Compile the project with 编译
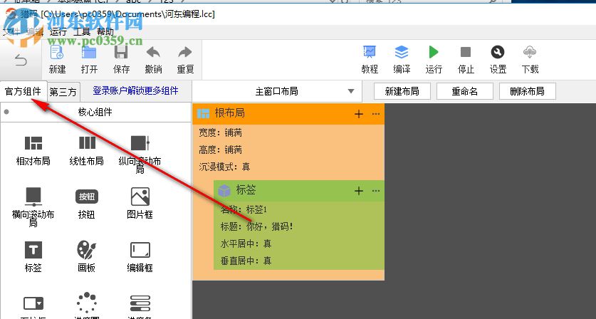 pos(402,60)
